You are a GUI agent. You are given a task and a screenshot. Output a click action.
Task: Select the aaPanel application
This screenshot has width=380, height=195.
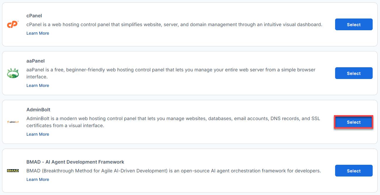pyautogui.click(x=354, y=73)
